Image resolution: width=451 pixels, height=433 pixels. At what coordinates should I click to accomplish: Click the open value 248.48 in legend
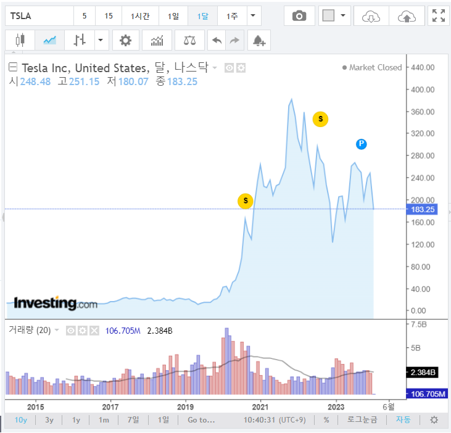coord(35,81)
